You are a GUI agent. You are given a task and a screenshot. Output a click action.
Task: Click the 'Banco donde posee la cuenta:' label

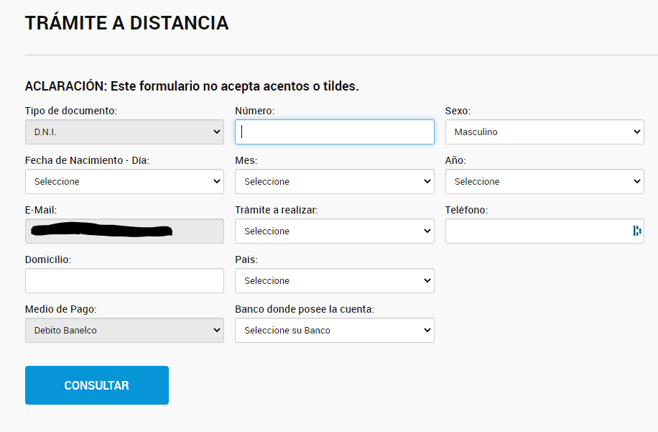(305, 309)
